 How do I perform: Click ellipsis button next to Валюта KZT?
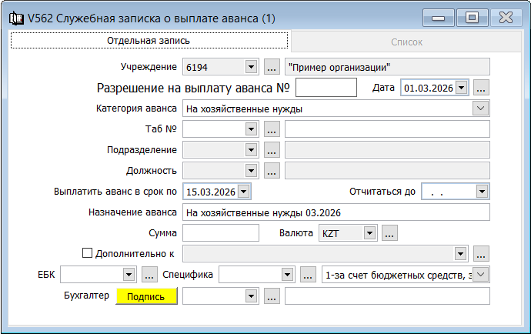389,232
